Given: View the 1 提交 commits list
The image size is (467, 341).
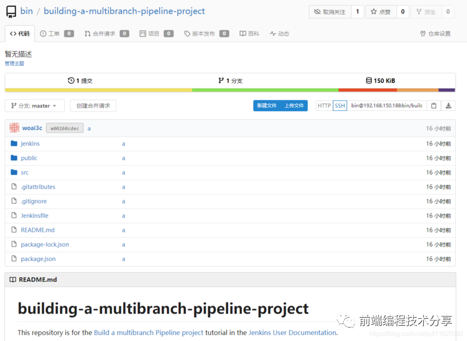Looking at the screenshot, I should coord(80,81).
